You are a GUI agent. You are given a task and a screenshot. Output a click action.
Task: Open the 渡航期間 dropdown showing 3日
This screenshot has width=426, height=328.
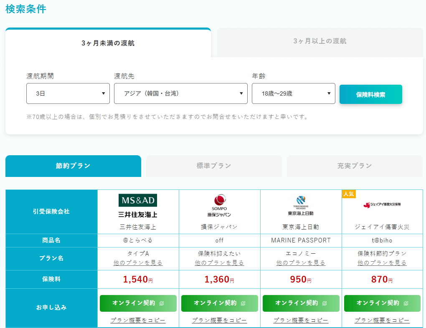(x=68, y=93)
